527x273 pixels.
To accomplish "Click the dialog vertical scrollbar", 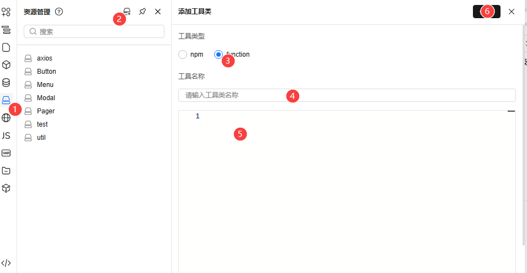I will pyautogui.click(x=524, y=134).
